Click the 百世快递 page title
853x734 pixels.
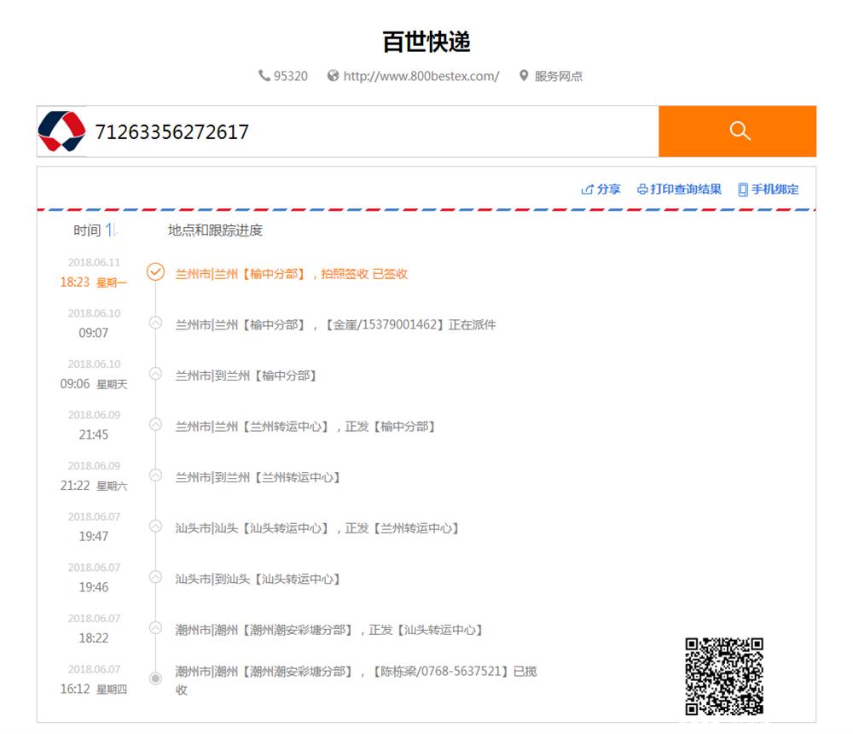pos(426,42)
